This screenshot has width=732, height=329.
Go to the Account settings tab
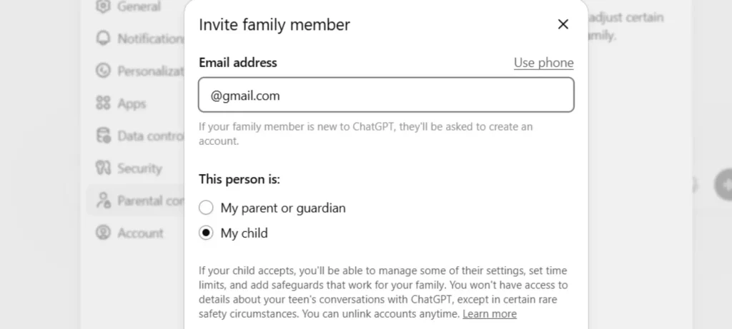pyautogui.click(x=140, y=233)
